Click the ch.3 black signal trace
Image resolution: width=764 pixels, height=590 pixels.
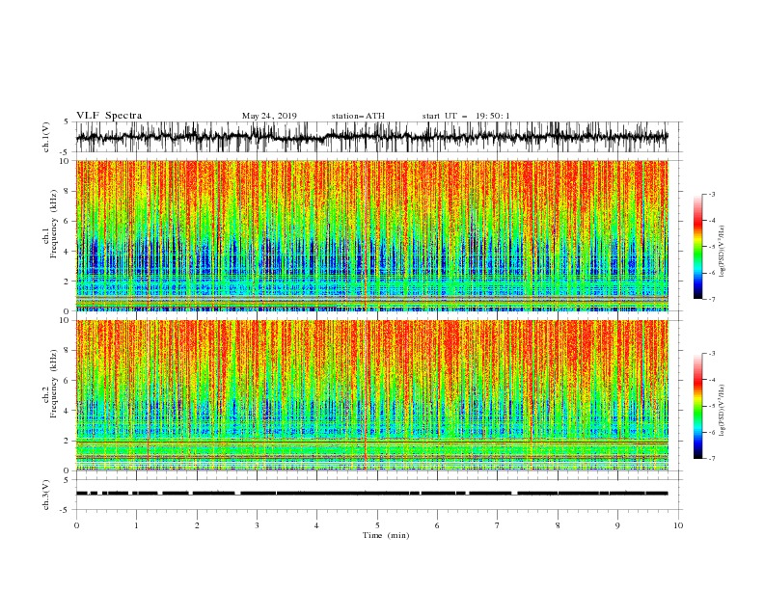coord(371,494)
